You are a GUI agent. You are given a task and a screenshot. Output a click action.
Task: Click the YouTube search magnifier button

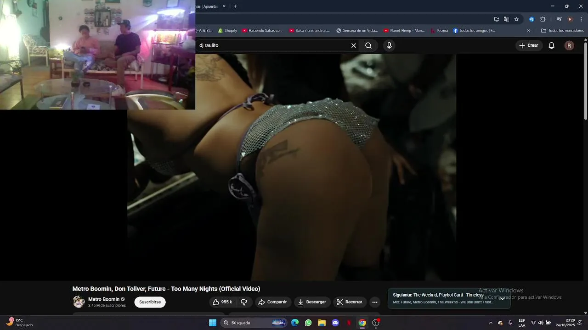[368, 45]
